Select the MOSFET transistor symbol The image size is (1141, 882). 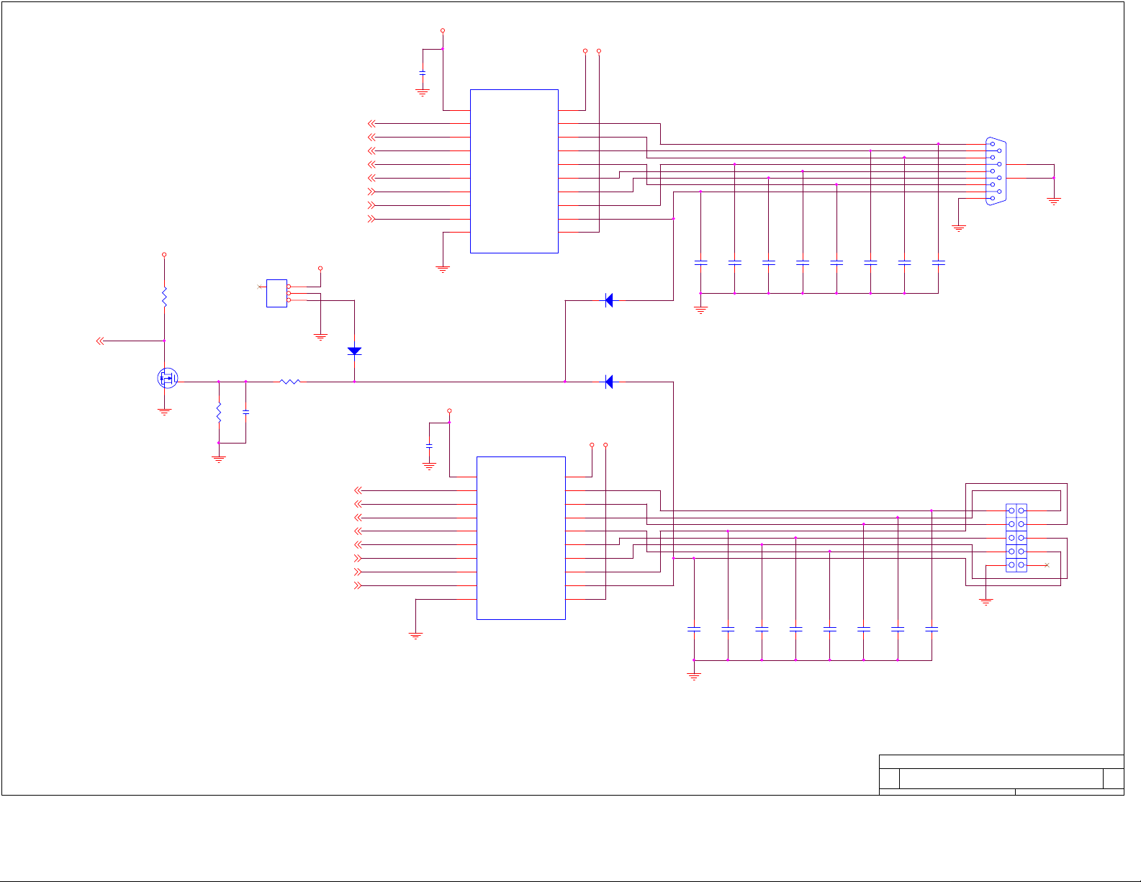click(167, 378)
